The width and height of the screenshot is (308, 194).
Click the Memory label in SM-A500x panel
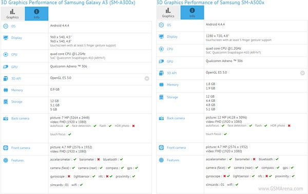tap(172, 84)
